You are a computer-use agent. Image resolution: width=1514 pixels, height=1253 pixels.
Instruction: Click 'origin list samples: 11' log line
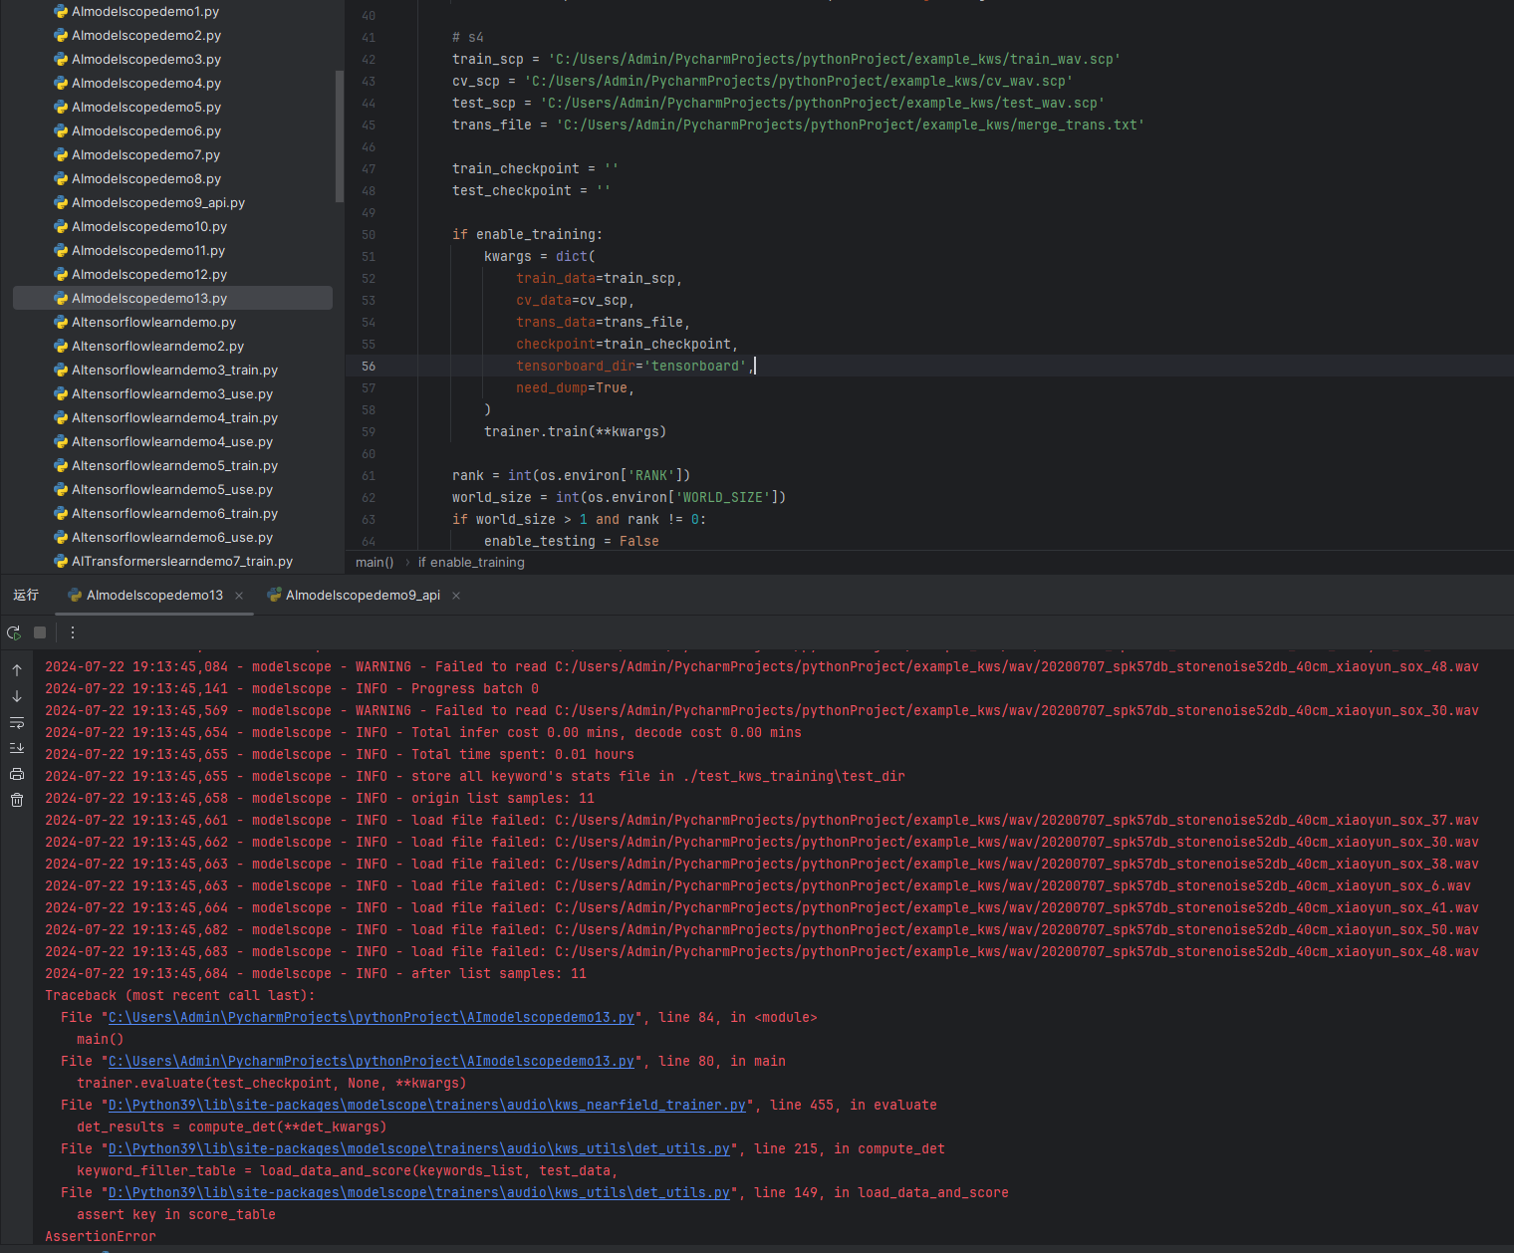tap(320, 799)
